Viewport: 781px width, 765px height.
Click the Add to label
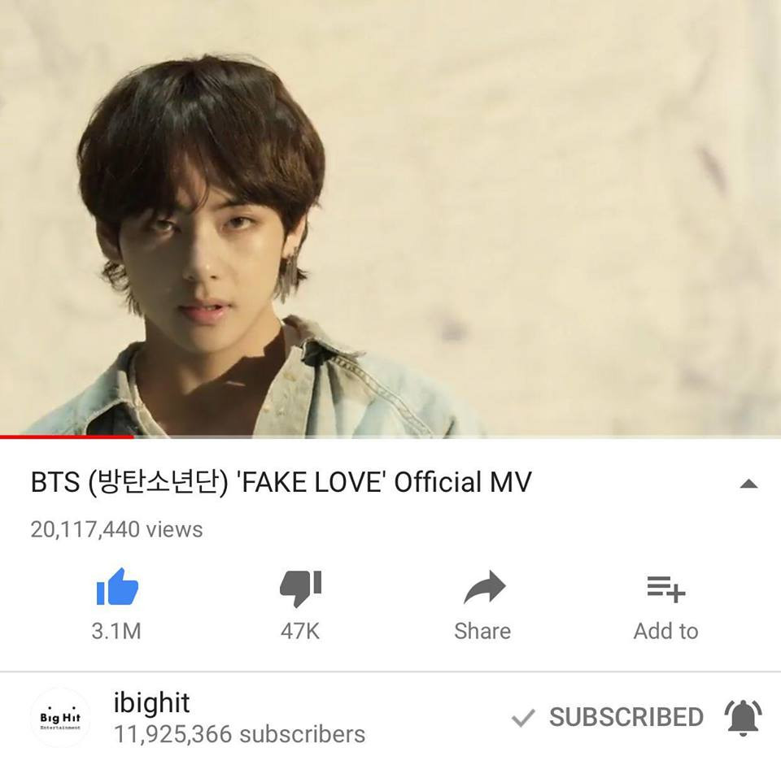tap(666, 631)
